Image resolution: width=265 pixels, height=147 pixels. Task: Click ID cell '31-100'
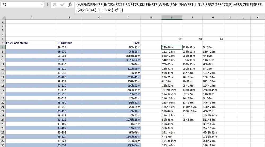point(69,77)
